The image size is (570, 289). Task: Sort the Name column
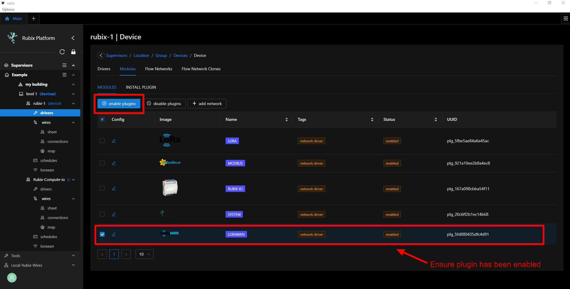tap(286, 119)
